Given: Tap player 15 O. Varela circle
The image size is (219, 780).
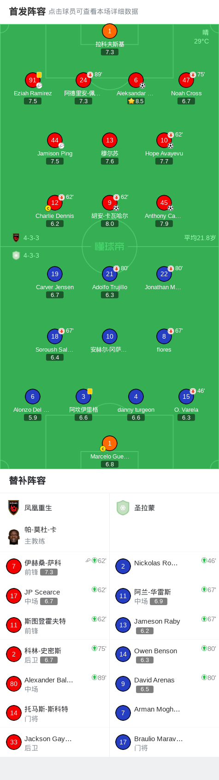Looking at the screenshot, I should tap(186, 396).
